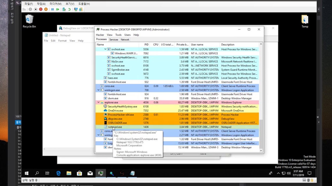Click the Enhanced Session monitor icon

(x=76, y=9)
